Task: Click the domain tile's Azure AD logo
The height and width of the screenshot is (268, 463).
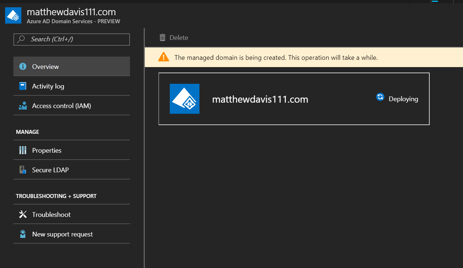Action: point(185,99)
